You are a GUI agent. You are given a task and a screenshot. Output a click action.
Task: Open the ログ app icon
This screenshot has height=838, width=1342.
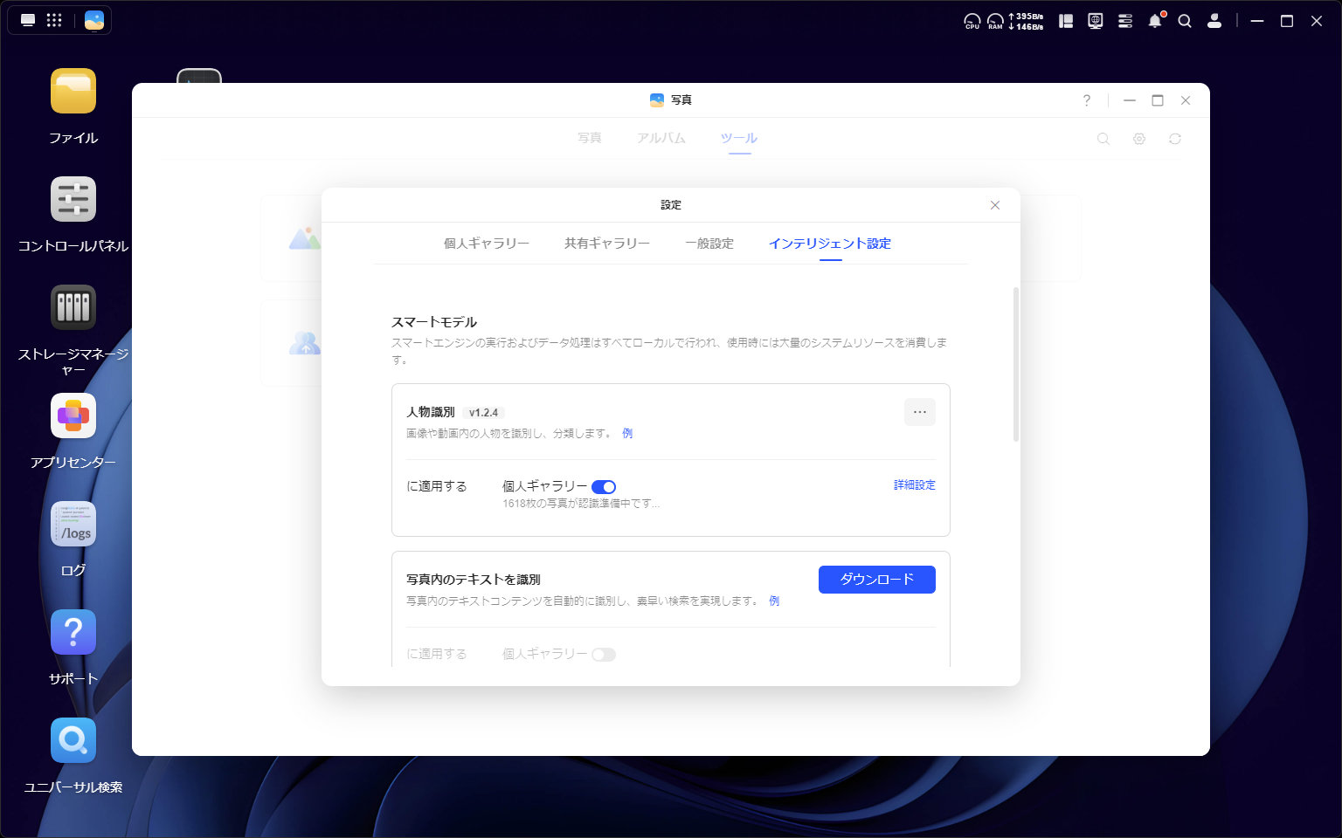(x=73, y=525)
